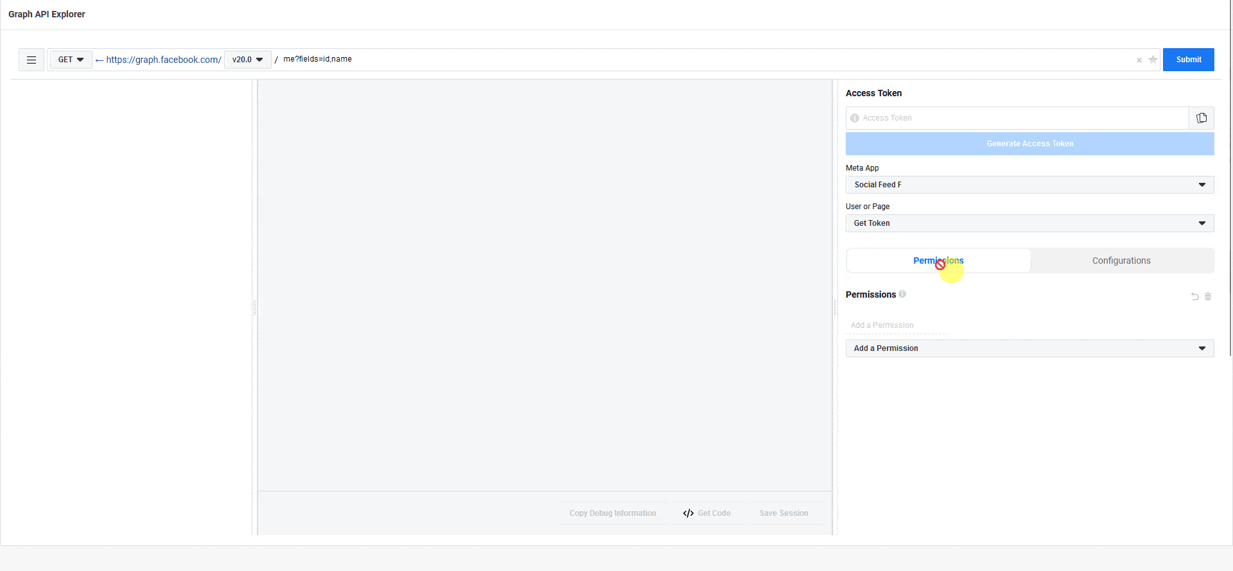Open the Add a Permission dropdown
This screenshot has height=571, width=1233.
[1029, 348]
